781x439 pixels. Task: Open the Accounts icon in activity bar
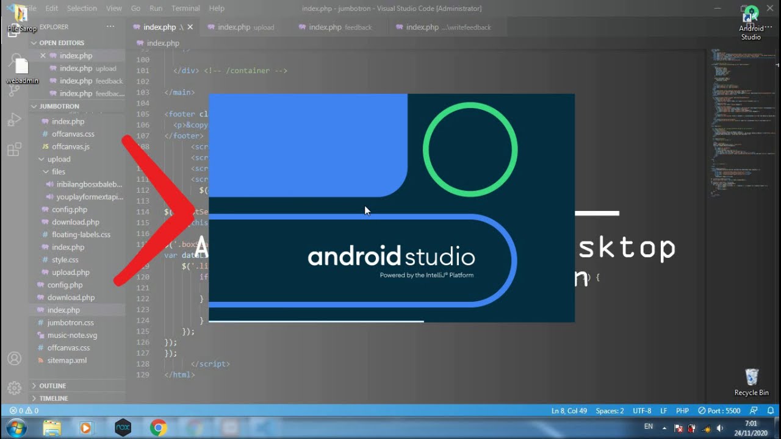[x=13, y=359]
